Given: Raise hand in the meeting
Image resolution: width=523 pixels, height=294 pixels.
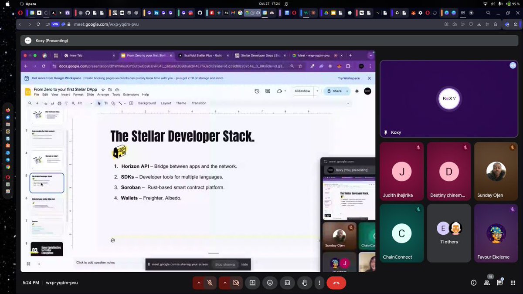Looking at the screenshot, I should pyautogui.click(x=305, y=283).
